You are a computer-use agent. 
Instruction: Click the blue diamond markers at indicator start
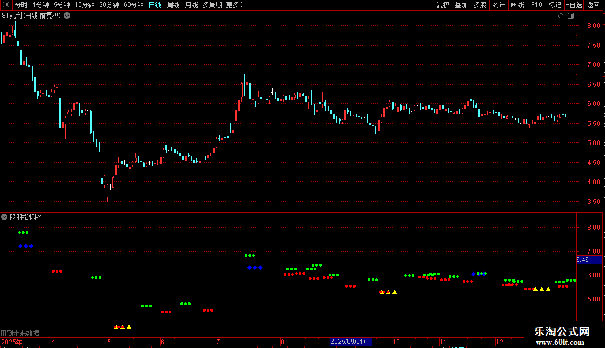coord(26,246)
